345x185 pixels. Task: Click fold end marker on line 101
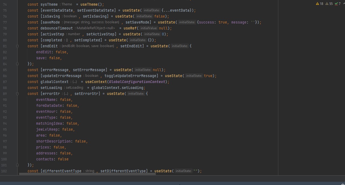point(17,165)
